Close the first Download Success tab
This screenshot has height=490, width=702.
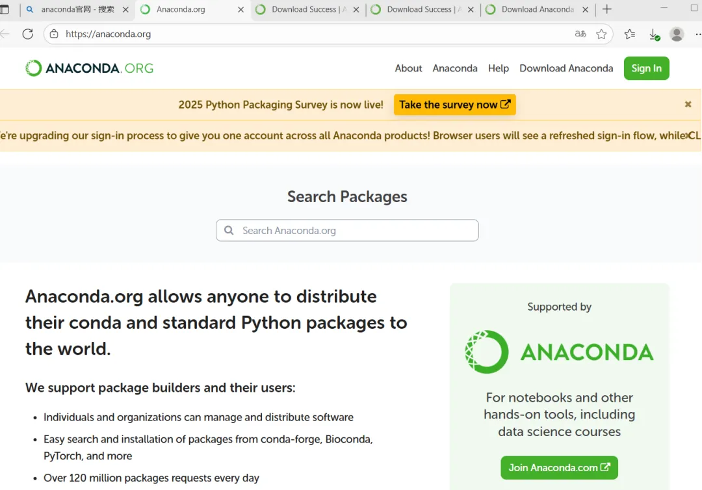tap(356, 9)
